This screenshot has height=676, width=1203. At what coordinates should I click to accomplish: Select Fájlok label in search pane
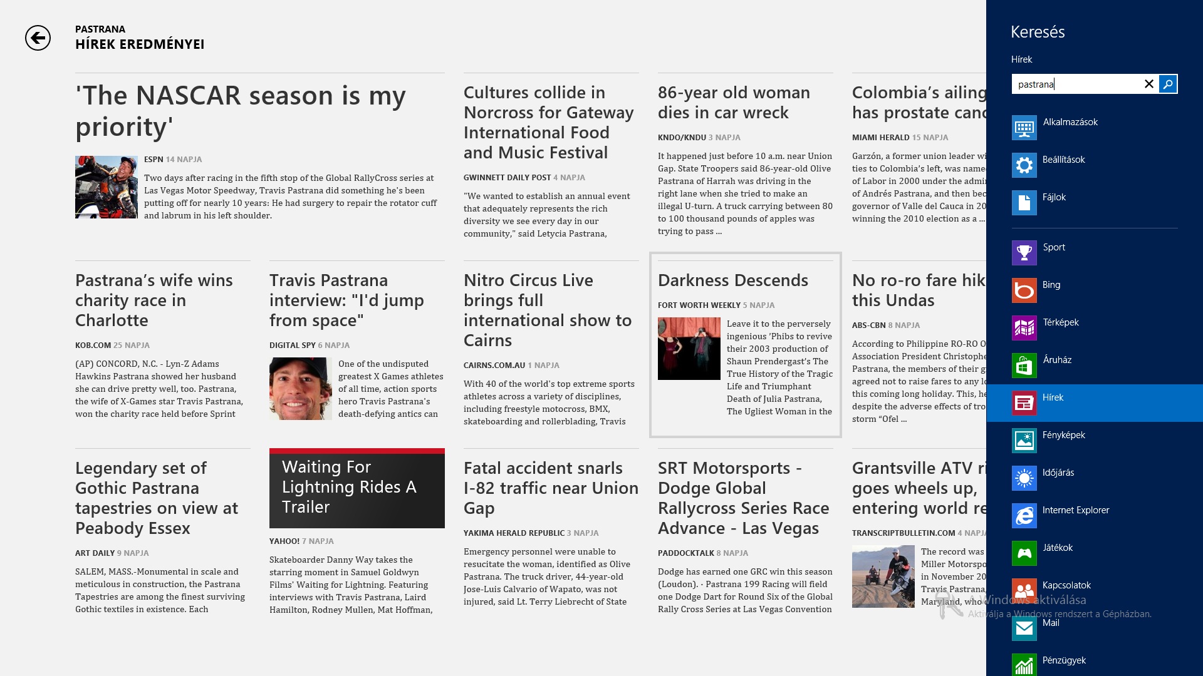point(1055,197)
